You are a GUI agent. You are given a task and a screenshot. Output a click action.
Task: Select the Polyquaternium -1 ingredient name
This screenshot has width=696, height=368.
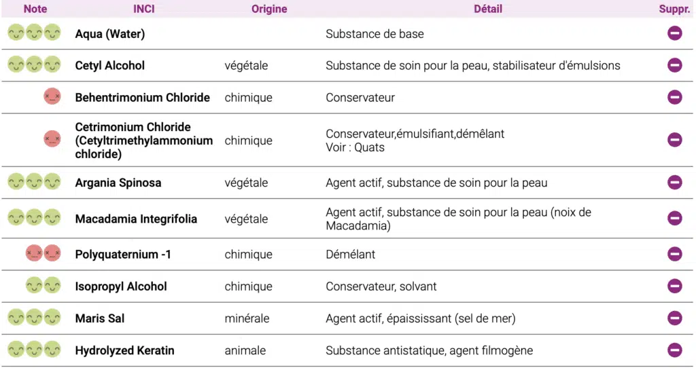point(123,255)
